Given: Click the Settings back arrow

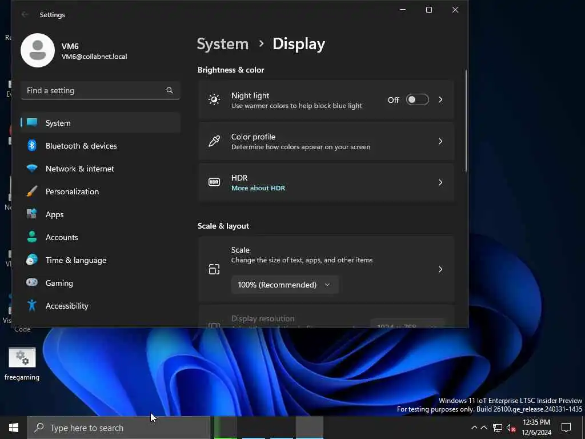Looking at the screenshot, I should [x=25, y=14].
